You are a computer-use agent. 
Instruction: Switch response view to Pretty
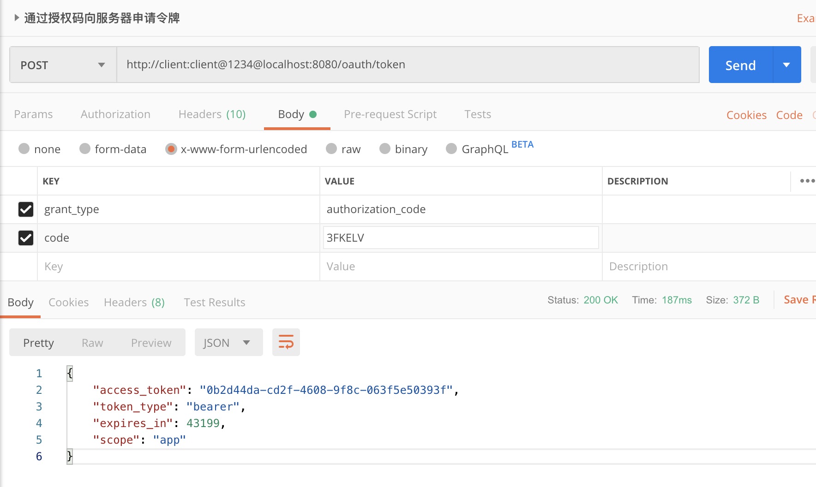coord(39,343)
